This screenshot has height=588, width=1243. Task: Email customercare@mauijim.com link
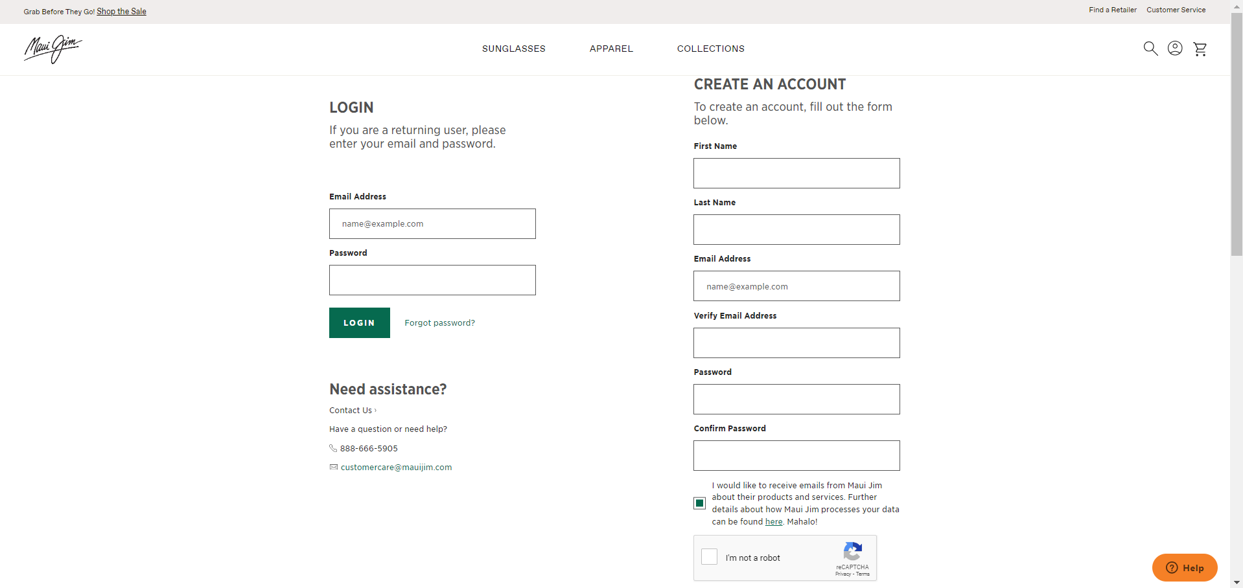(396, 467)
